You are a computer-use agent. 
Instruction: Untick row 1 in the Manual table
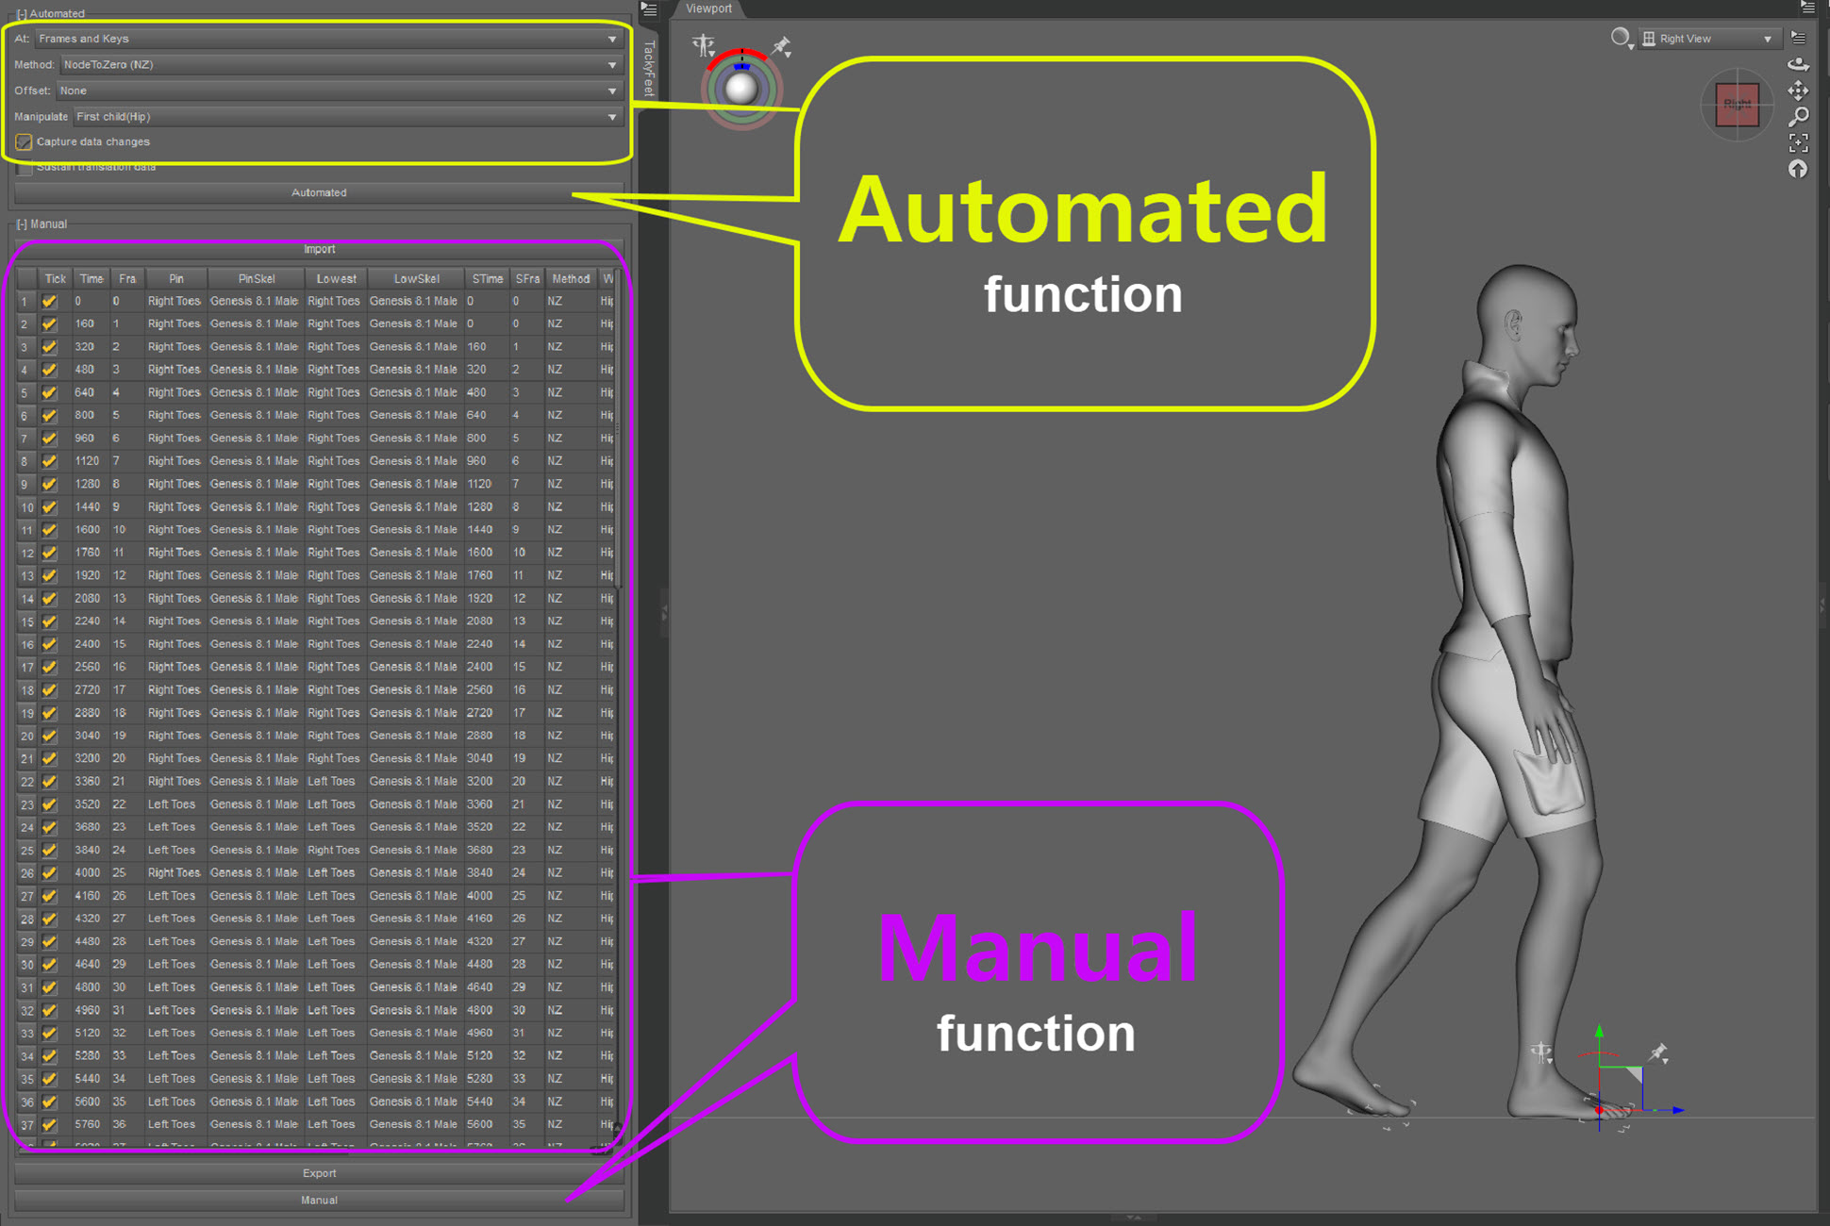click(x=49, y=301)
